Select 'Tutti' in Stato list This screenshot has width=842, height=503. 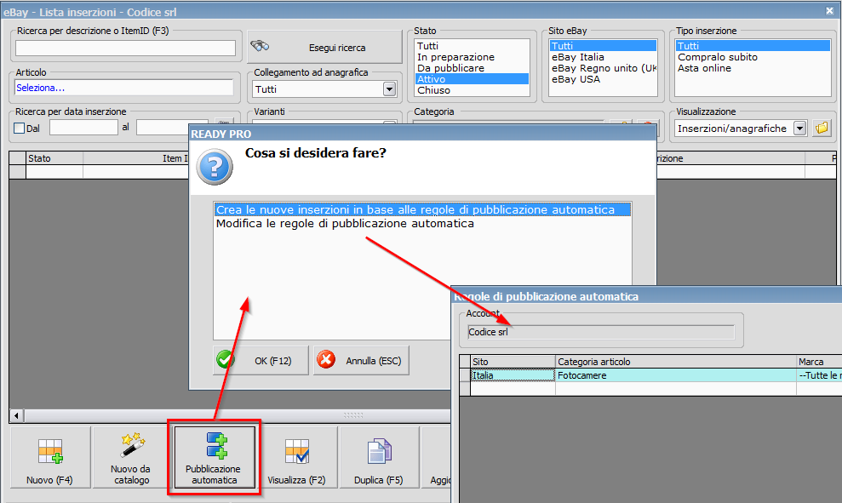(x=472, y=46)
